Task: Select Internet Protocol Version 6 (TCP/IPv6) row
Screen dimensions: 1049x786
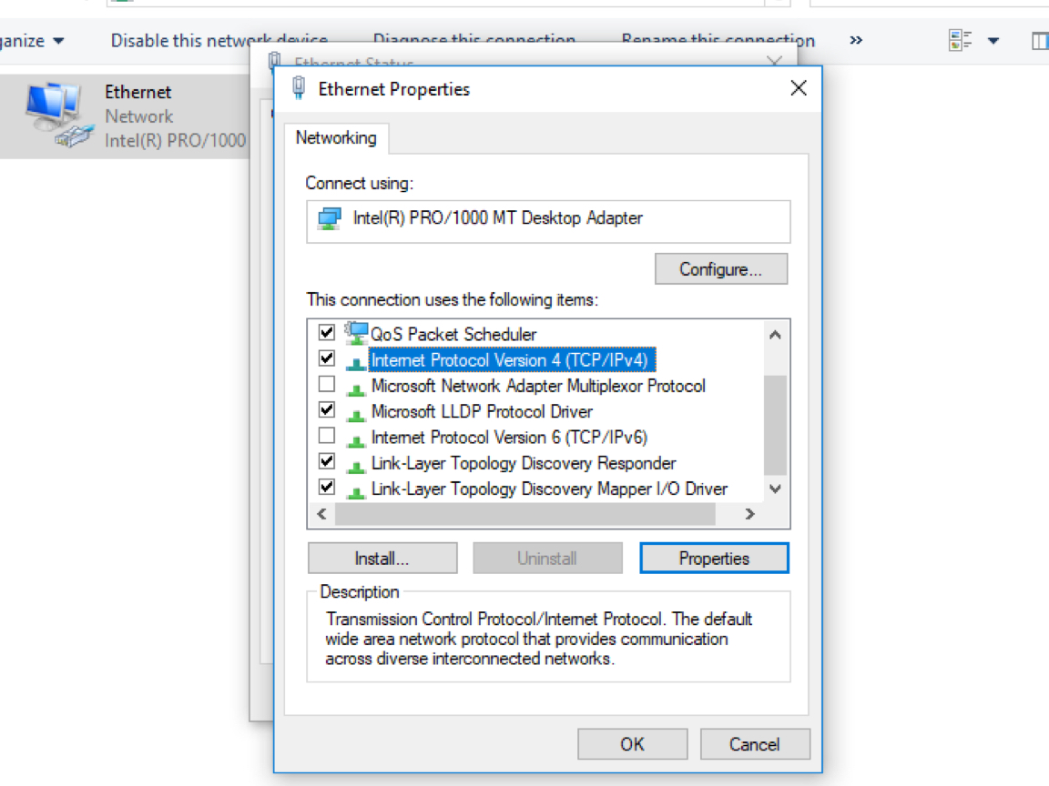Action: tap(509, 437)
